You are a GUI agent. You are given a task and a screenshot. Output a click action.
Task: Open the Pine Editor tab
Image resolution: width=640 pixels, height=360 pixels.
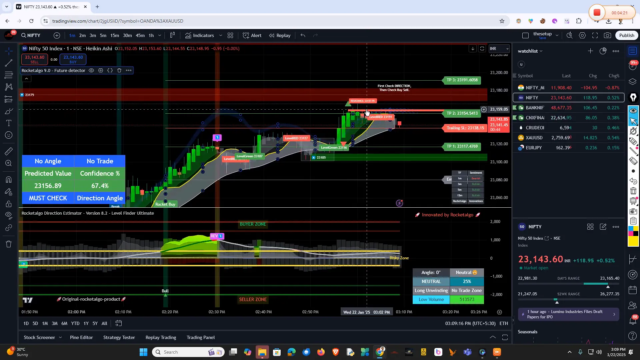tap(81, 337)
